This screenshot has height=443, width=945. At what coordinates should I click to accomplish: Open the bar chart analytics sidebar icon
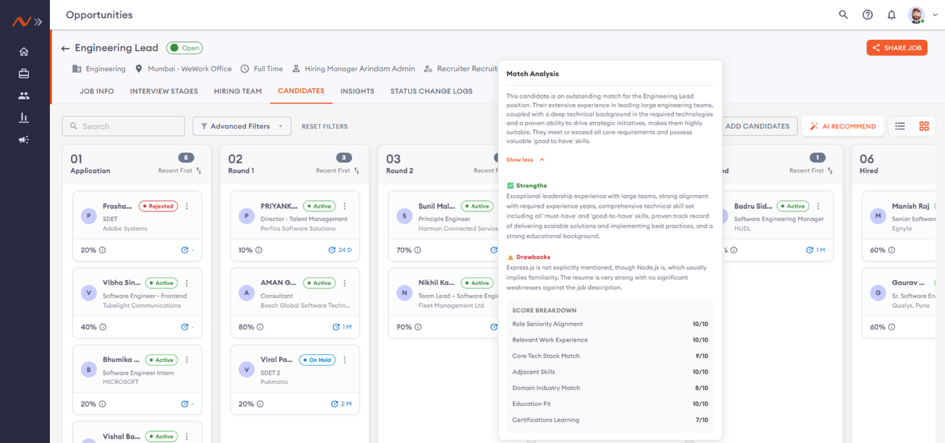[x=24, y=117]
